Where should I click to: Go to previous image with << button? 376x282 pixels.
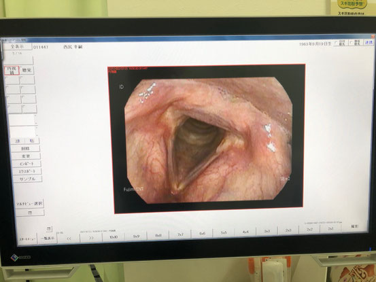[69, 239]
